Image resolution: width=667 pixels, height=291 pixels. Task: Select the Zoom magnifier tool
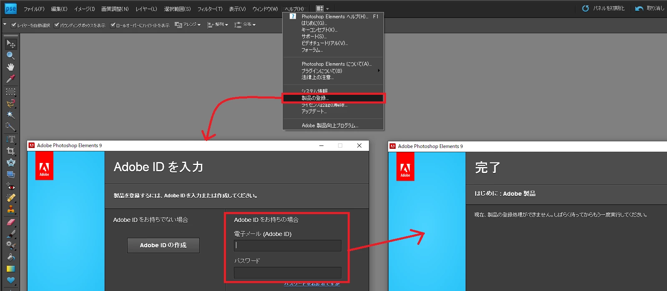tap(11, 55)
